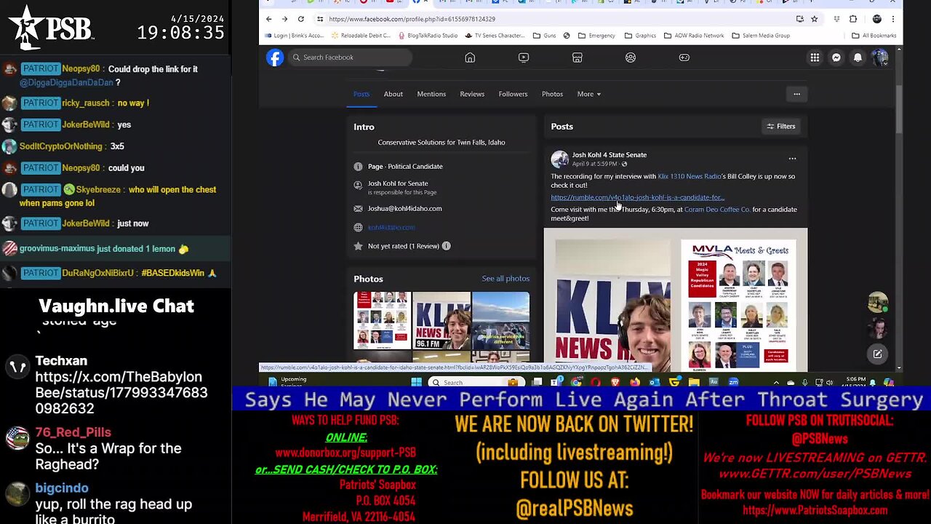931x524 pixels.
Task: Open Zoom app in taskbar
Action: [x=733, y=382]
